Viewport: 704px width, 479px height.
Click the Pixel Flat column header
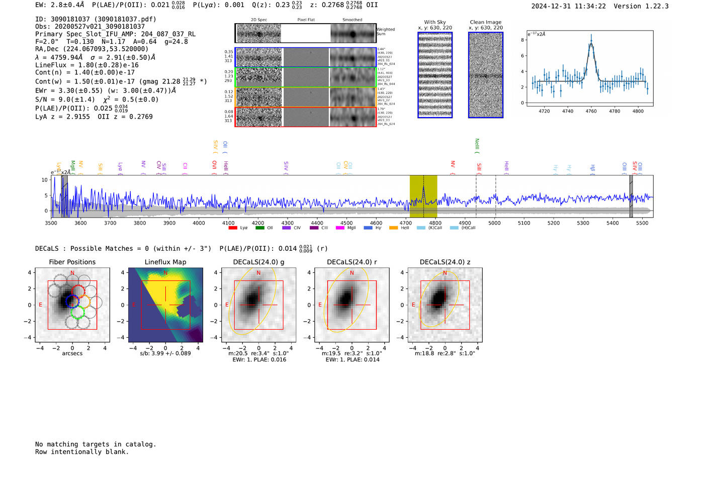coord(306,20)
